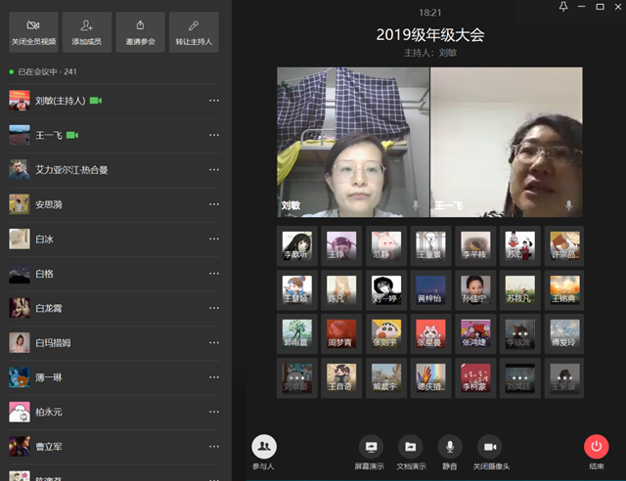Open the 添加成员 add member option
626x481 pixels.
click(87, 31)
